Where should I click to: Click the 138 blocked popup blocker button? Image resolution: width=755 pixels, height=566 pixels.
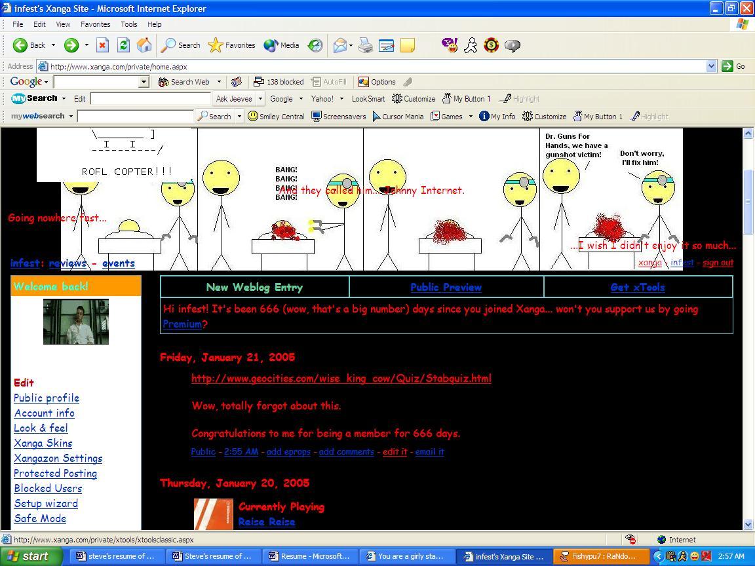click(x=279, y=82)
